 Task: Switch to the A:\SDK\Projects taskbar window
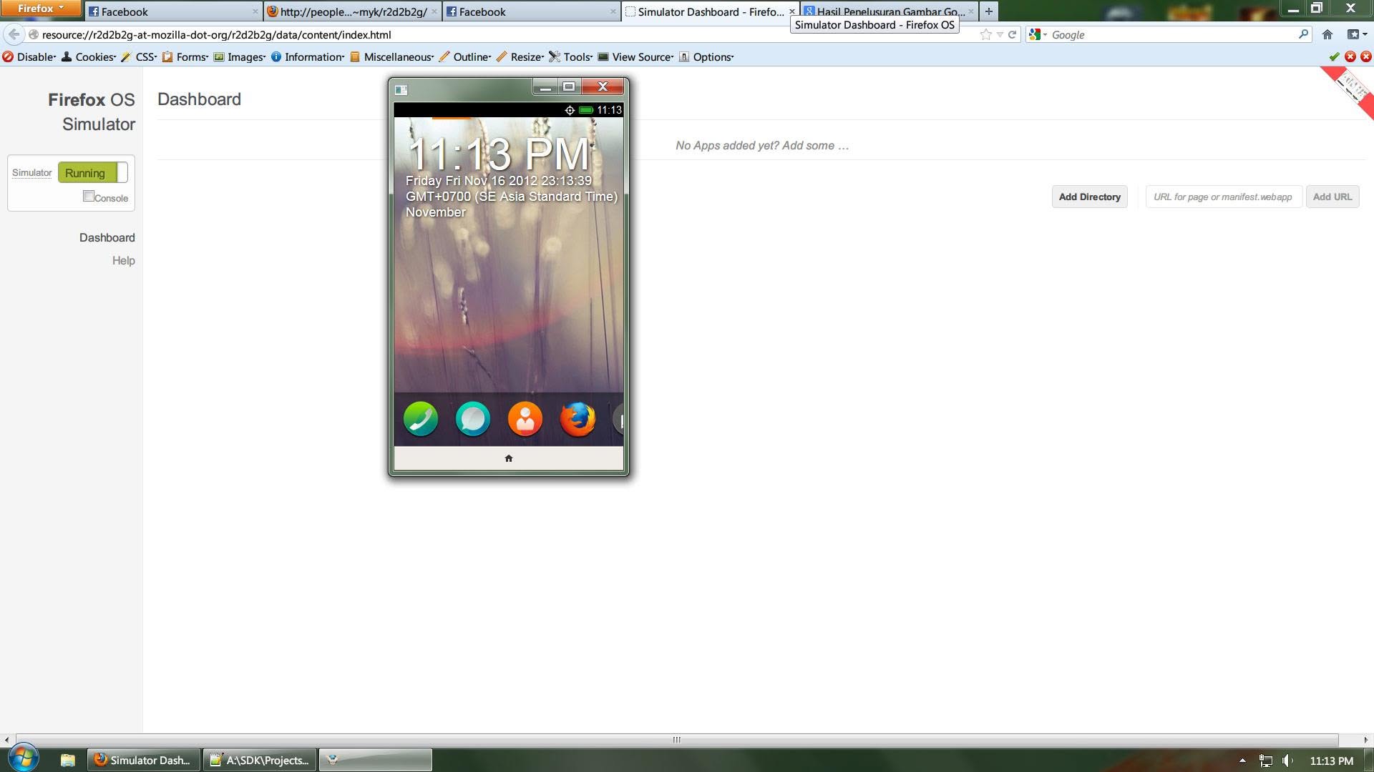260,760
